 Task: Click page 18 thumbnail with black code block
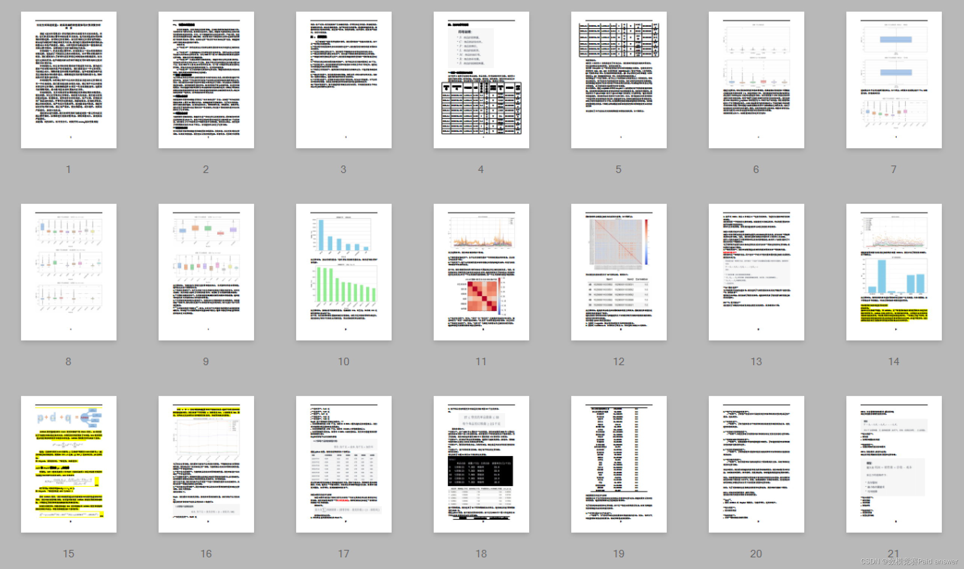click(481, 464)
